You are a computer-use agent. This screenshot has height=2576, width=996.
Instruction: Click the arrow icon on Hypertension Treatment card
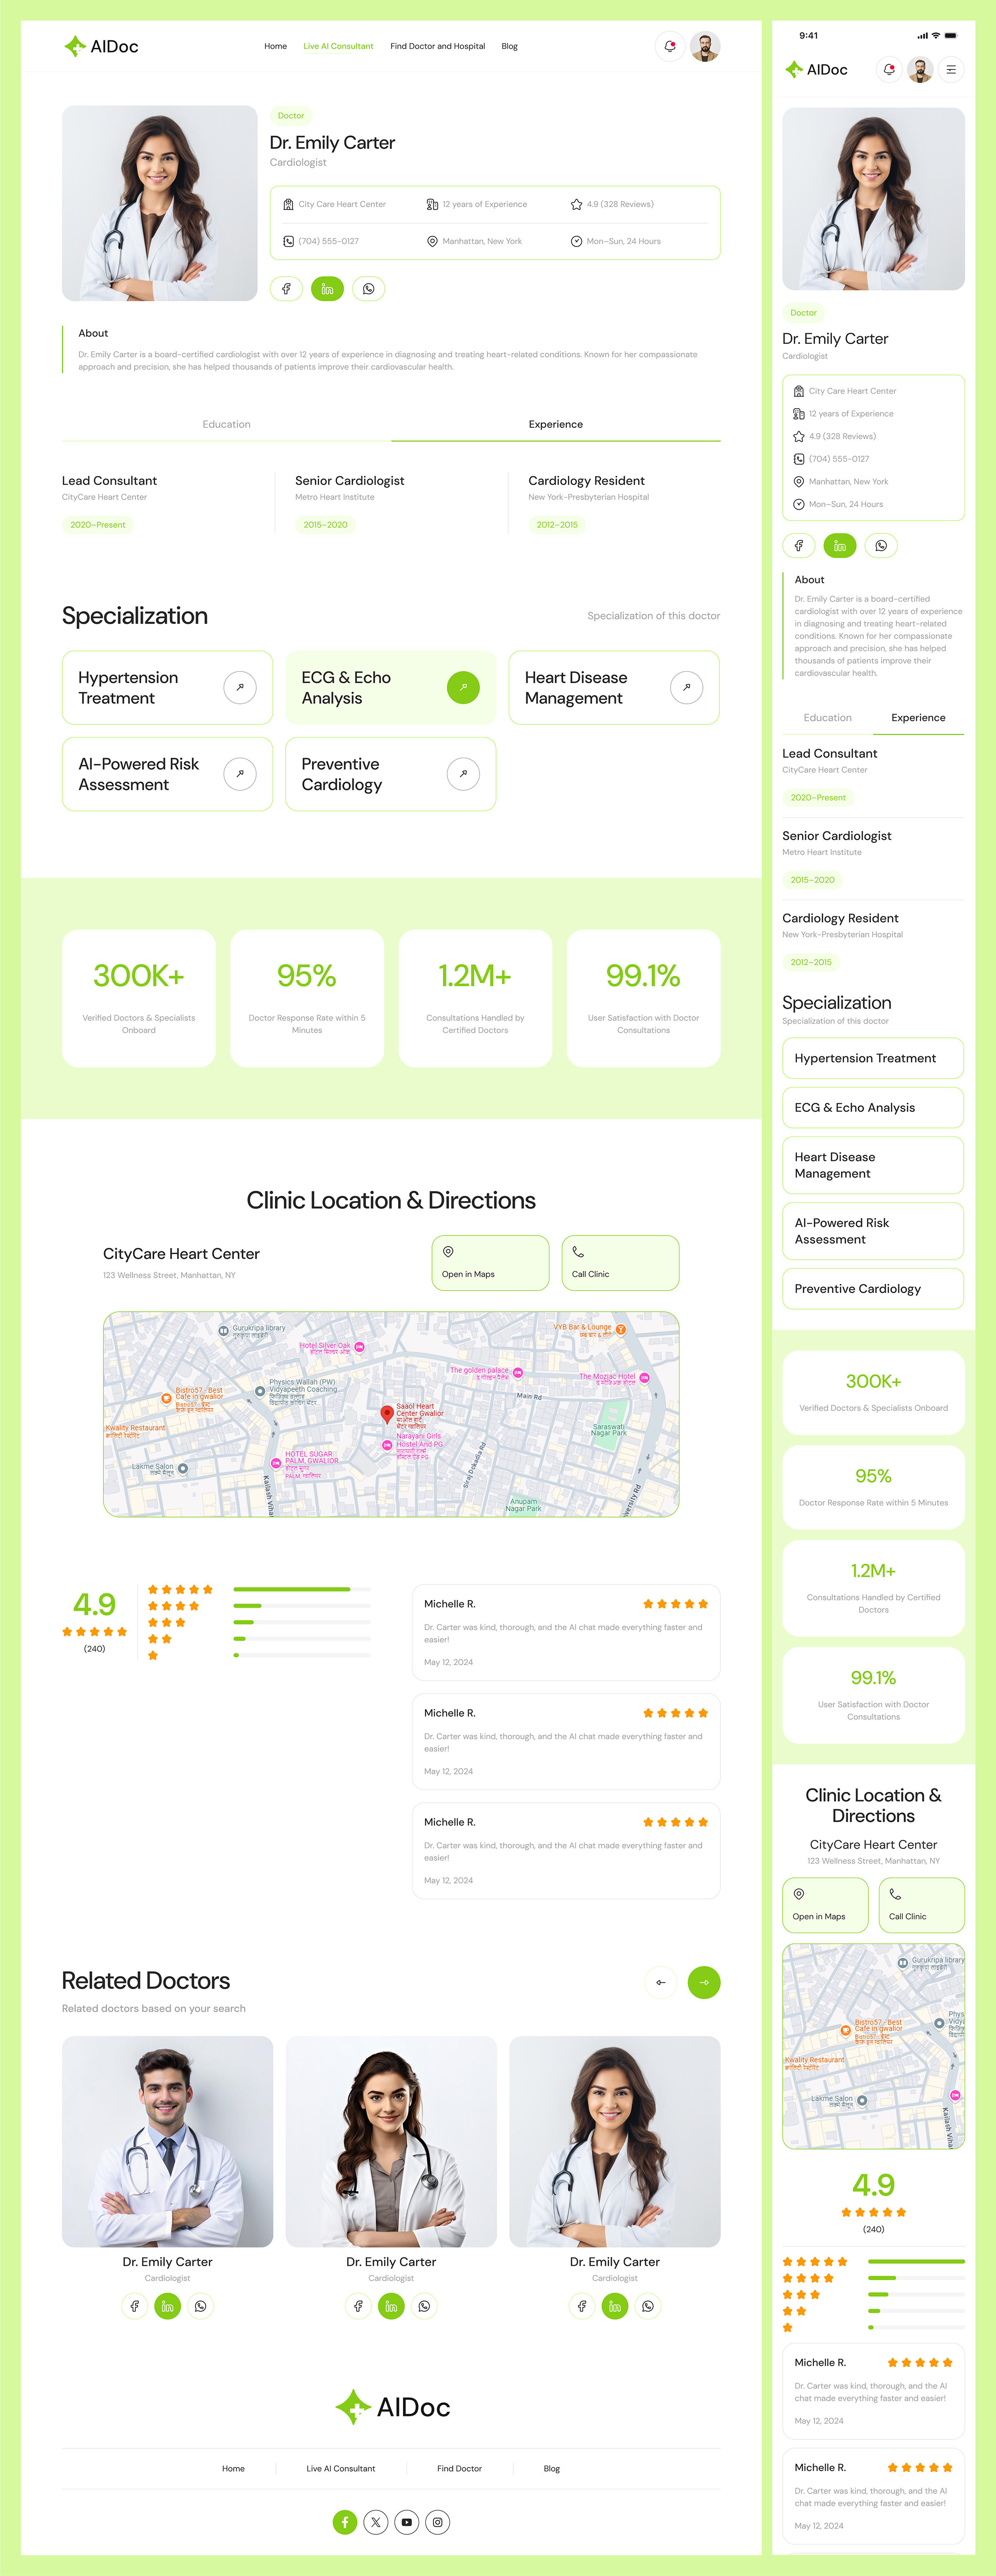coord(240,688)
